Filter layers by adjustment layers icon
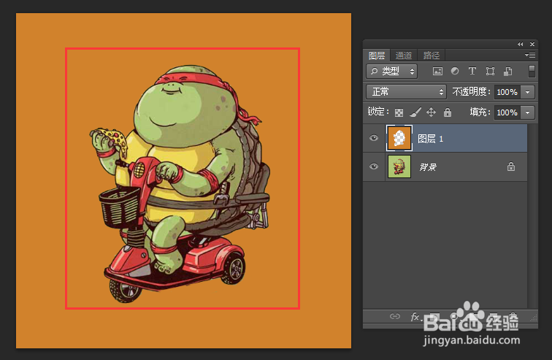This screenshot has width=552, height=360. [x=455, y=71]
